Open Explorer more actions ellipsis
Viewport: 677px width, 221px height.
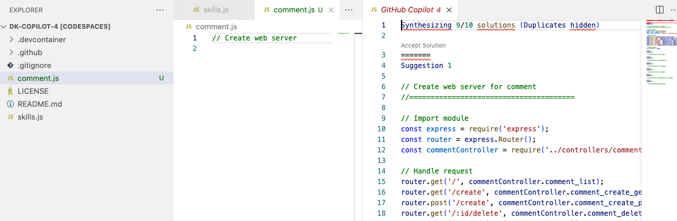[x=160, y=9]
